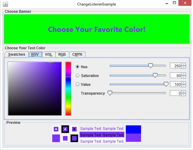Click the 'Choose Your Text Color' panel label
193x150 pixels.
pos(25,48)
